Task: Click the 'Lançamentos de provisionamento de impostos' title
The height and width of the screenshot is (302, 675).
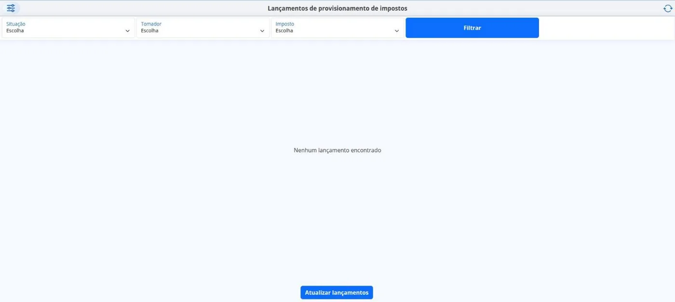Action: [x=337, y=8]
